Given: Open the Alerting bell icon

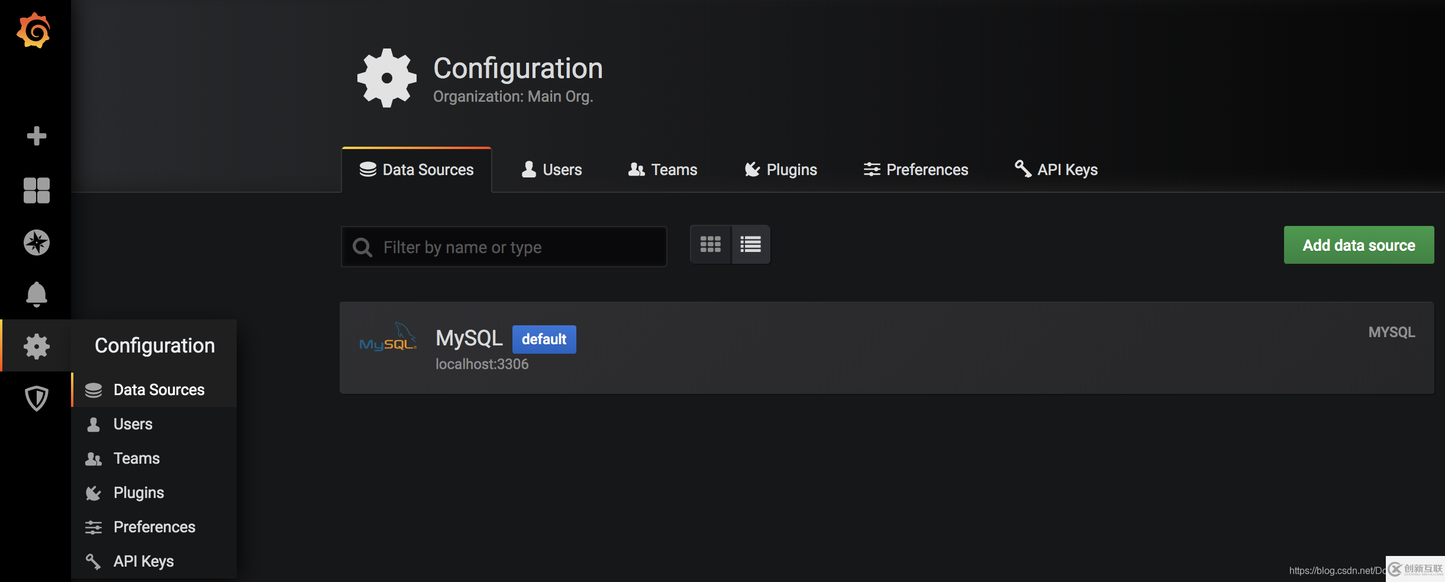Looking at the screenshot, I should (36, 294).
